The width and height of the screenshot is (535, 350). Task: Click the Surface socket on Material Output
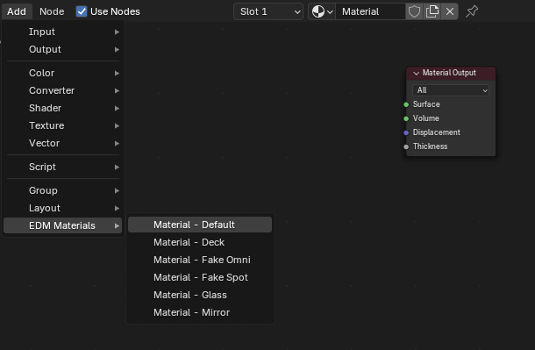pyautogui.click(x=406, y=104)
